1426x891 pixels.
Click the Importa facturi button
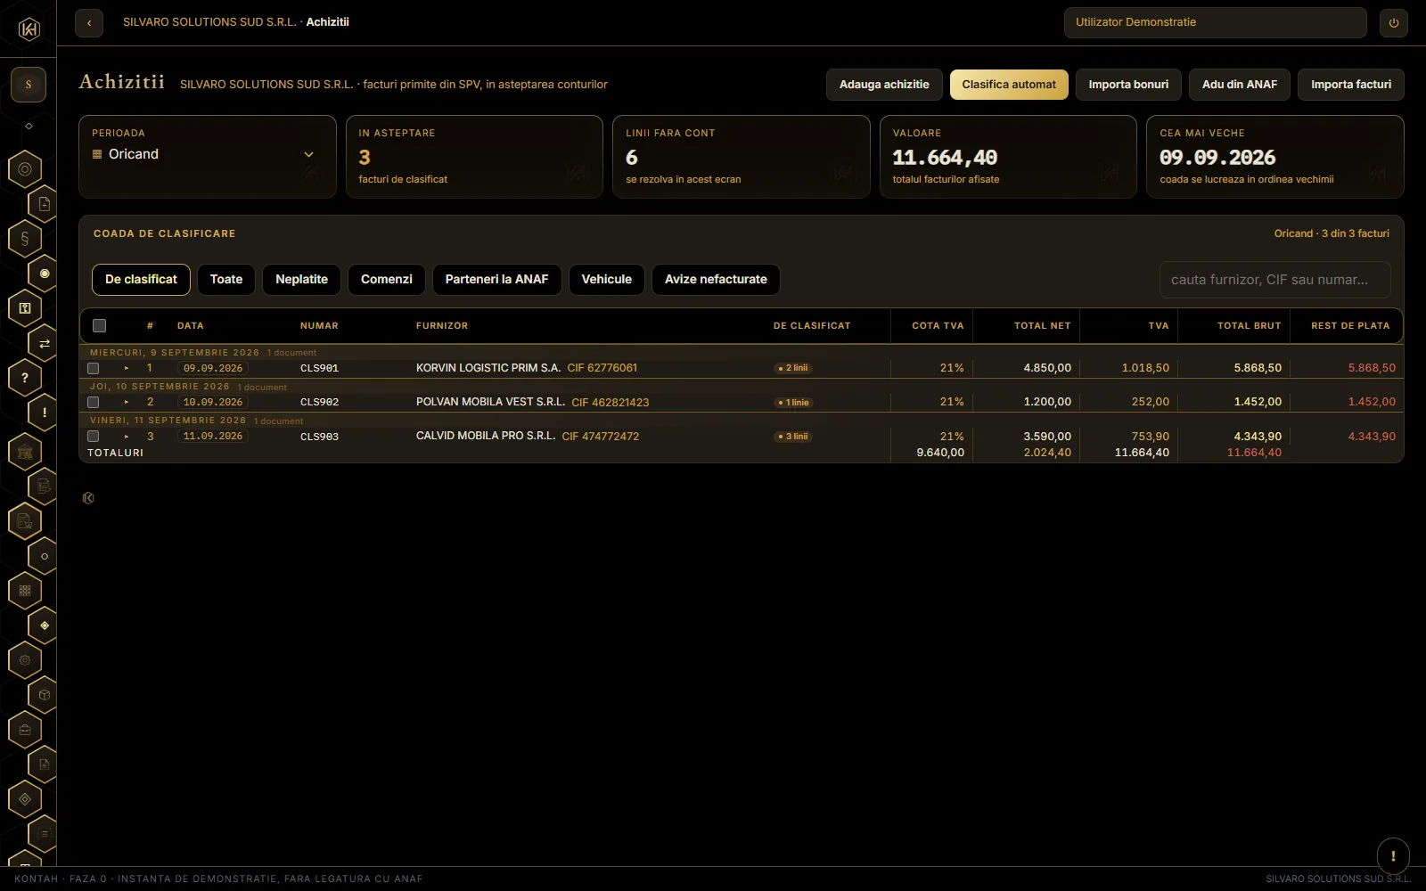pyautogui.click(x=1351, y=85)
